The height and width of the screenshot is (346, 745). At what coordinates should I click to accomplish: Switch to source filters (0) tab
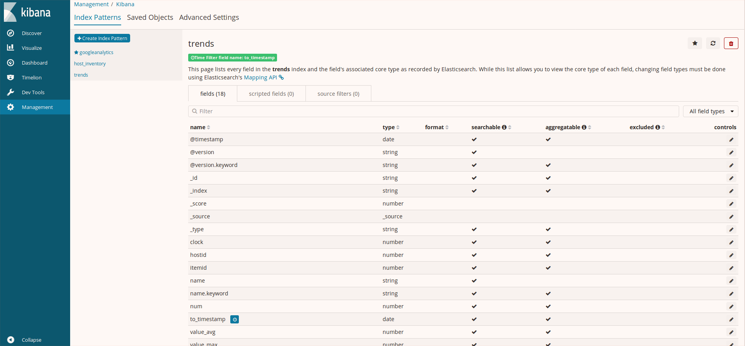(338, 94)
